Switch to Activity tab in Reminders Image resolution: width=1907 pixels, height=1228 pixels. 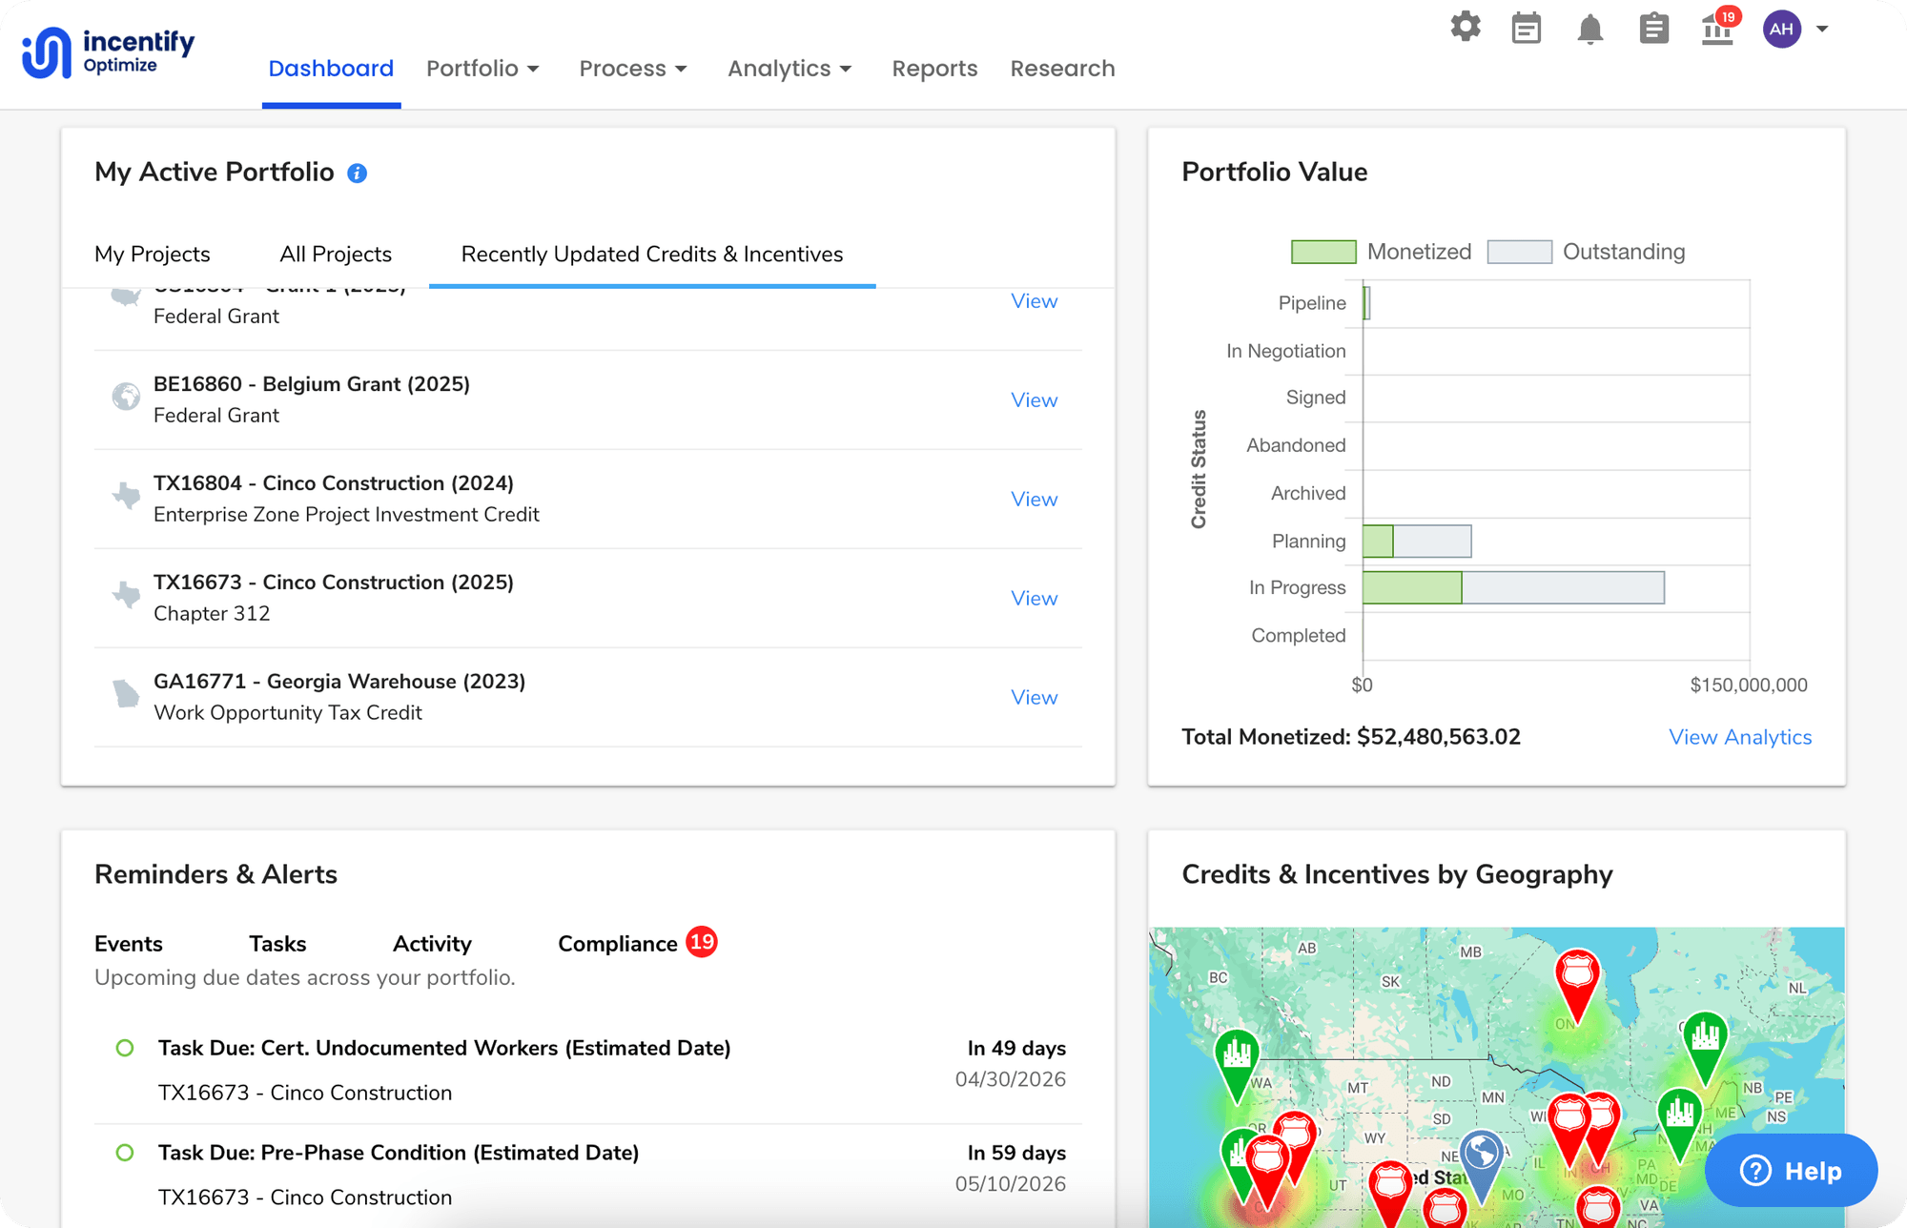[432, 944]
